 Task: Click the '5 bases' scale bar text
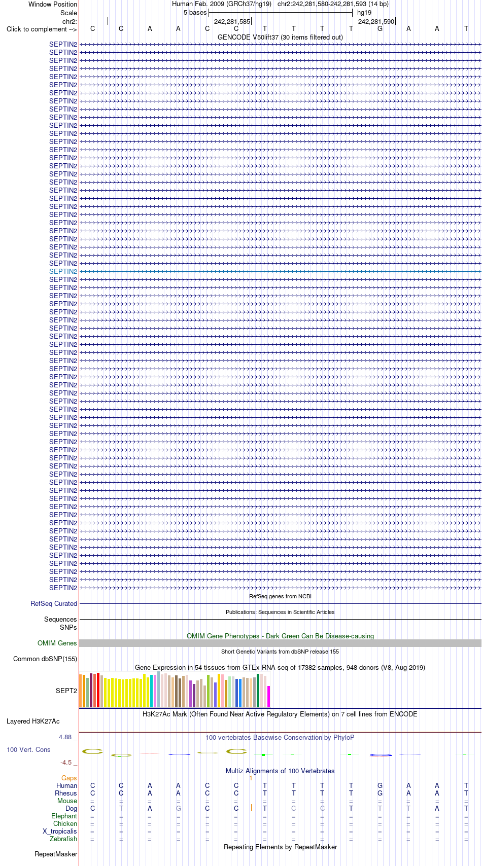(195, 12)
